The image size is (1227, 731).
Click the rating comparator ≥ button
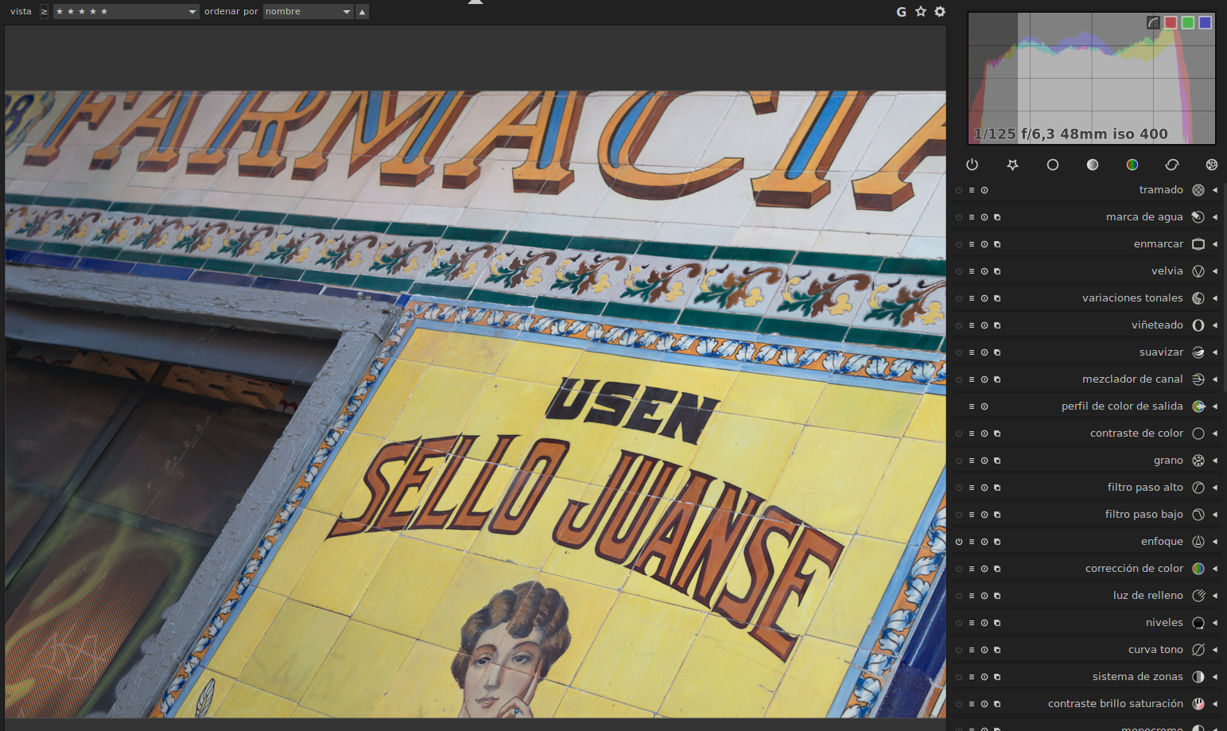click(44, 12)
